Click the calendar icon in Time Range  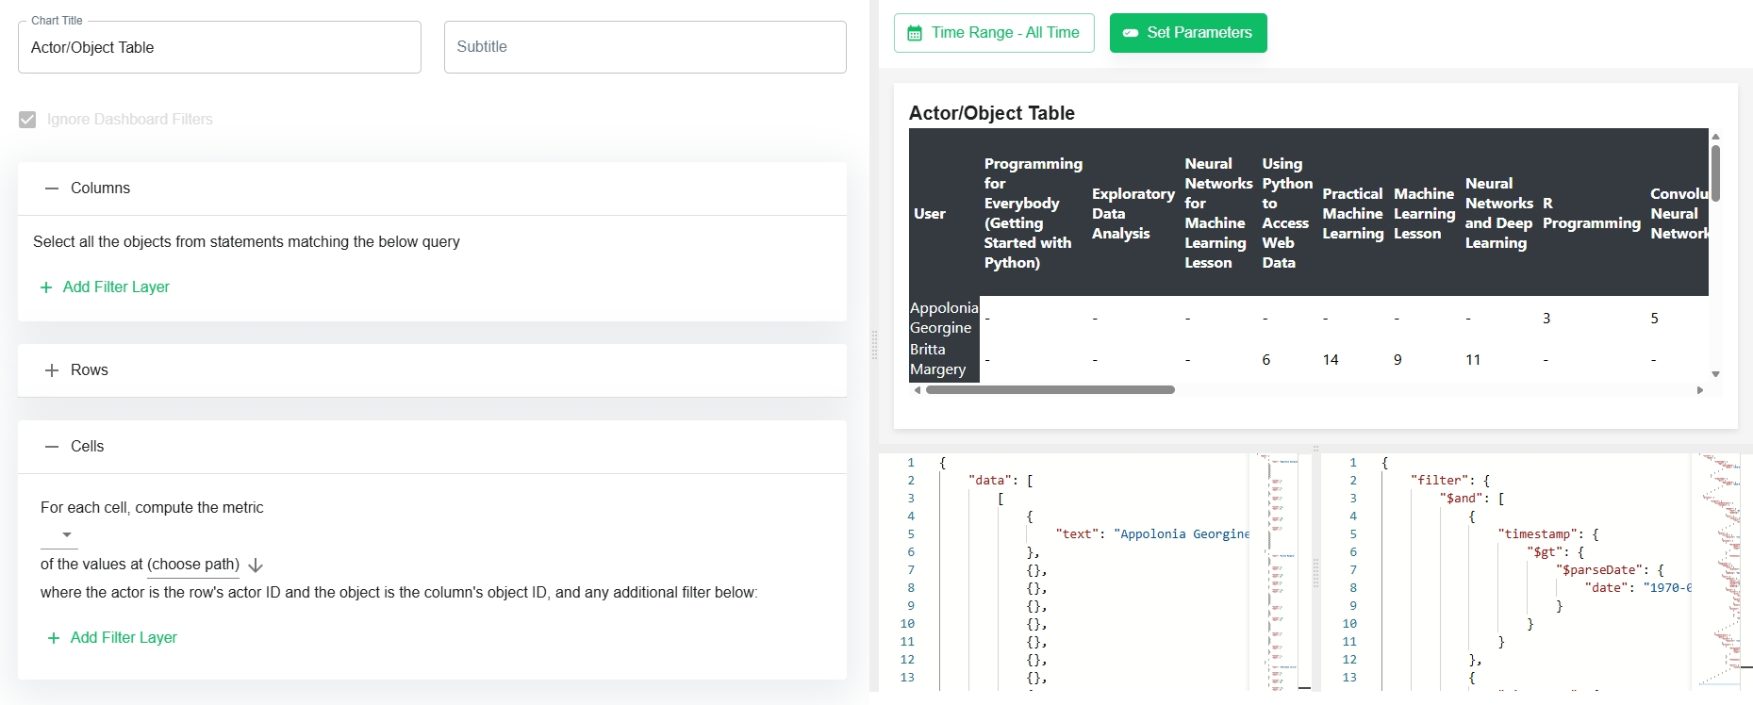click(x=914, y=34)
